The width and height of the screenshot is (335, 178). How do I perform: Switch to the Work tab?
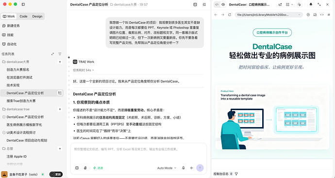[9, 16]
